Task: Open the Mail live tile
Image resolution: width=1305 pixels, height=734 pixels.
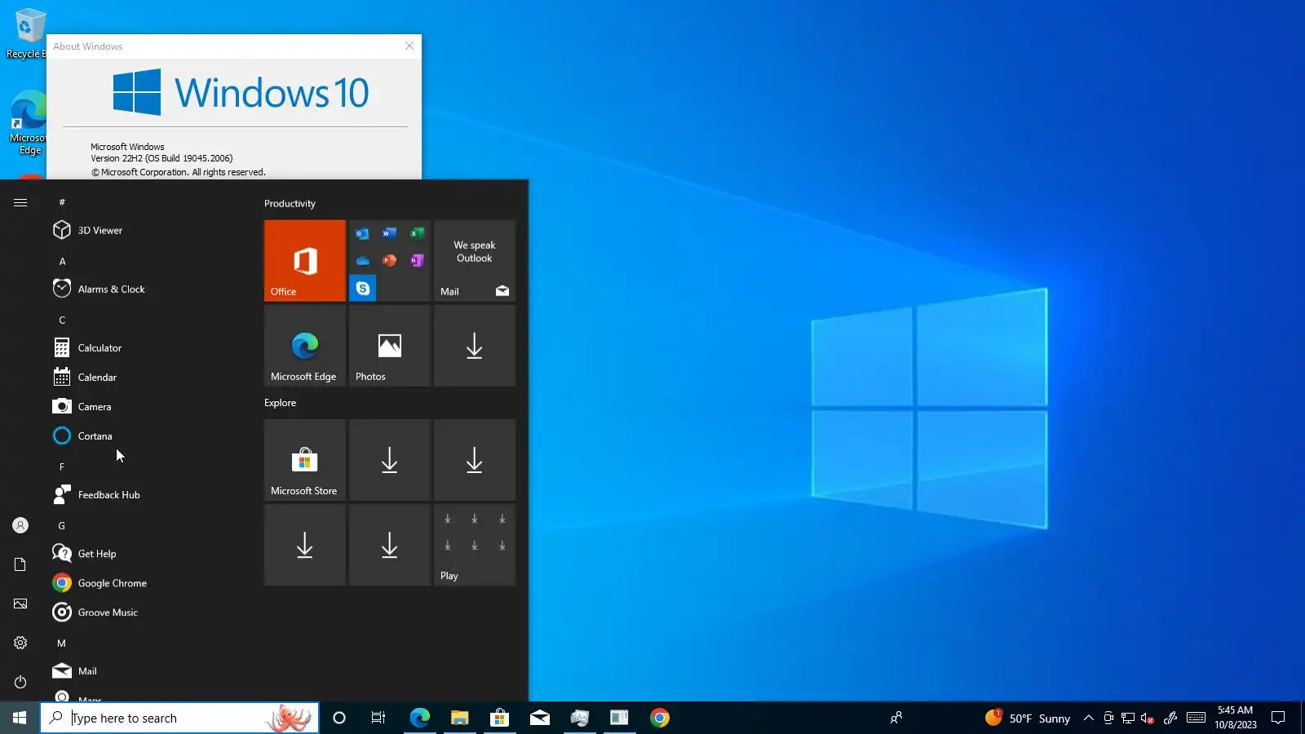Action: (475, 261)
